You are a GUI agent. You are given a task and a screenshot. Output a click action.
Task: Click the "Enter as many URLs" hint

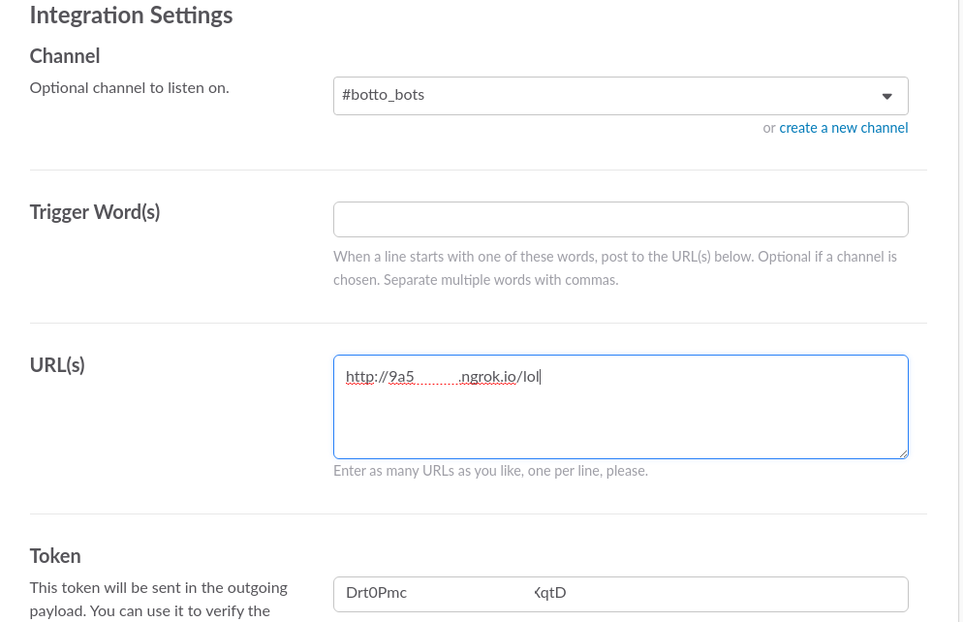pyautogui.click(x=490, y=471)
